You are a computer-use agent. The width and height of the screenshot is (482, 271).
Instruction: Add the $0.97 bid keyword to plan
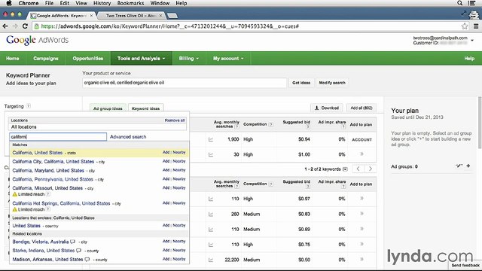pos(361,199)
